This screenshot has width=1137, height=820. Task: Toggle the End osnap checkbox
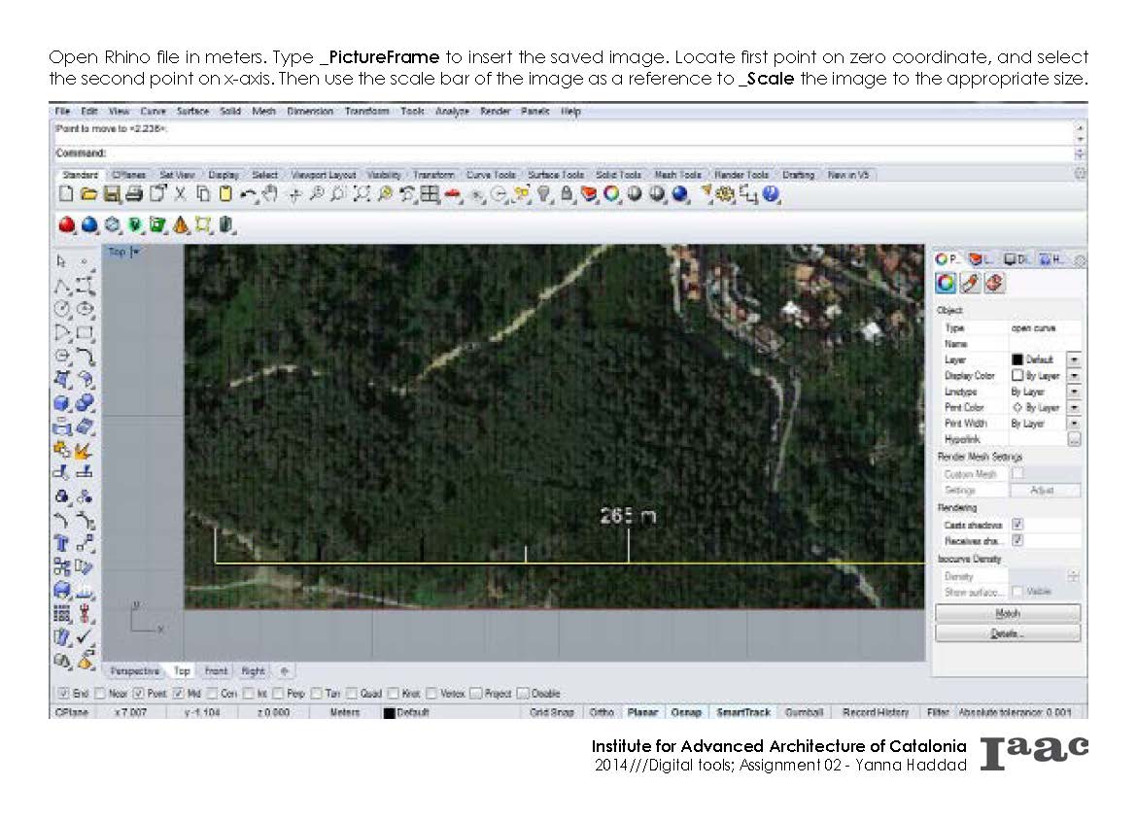coord(63,694)
